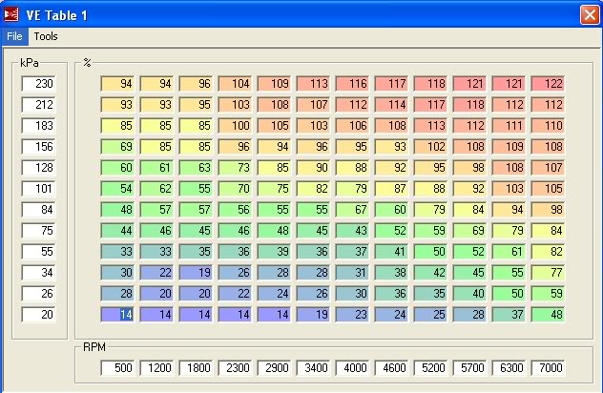The image size is (603, 393).
Task: Open the Tools menu
Action: pyautogui.click(x=46, y=36)
